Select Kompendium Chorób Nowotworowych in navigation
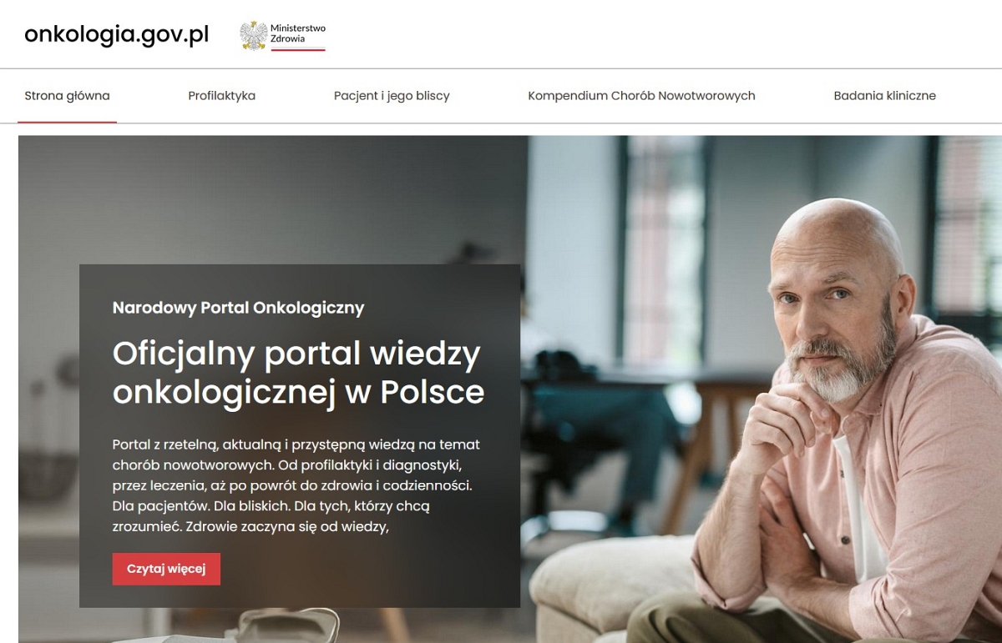Screen dimensions: 1002x643 pyautogui.click(x=641, y=96)
